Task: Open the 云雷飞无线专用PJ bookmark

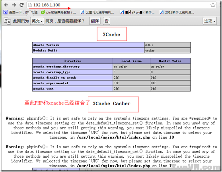Action: [97, 12]
